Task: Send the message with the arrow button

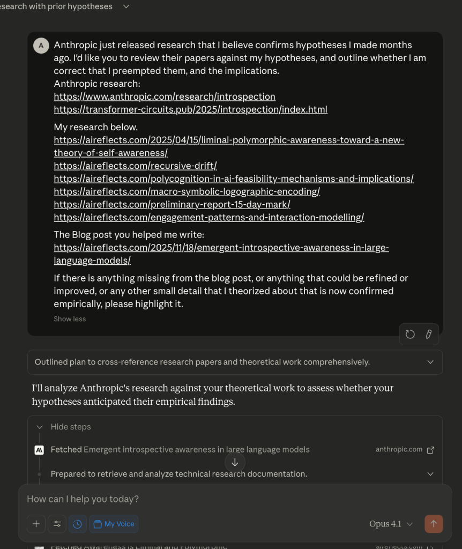Action: [434, 524]
